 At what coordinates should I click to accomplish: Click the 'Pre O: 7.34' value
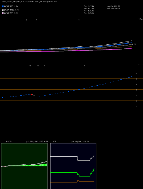(89, 6)
